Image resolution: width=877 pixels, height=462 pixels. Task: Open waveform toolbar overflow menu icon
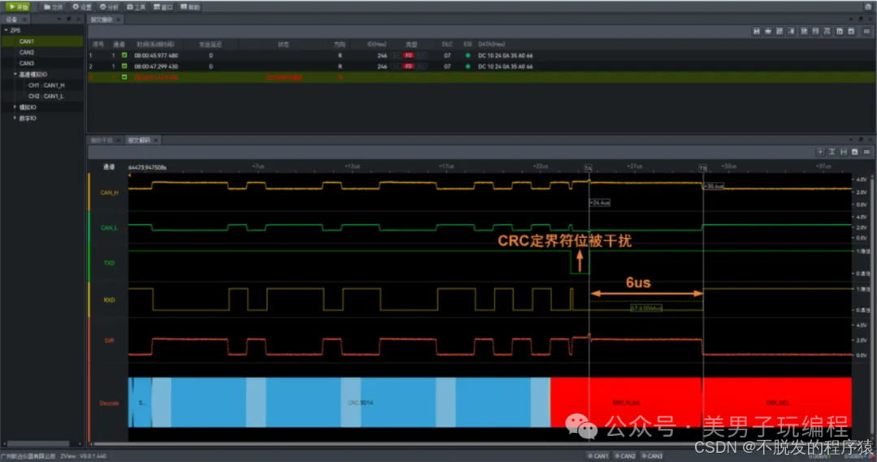tap(866, 152)
